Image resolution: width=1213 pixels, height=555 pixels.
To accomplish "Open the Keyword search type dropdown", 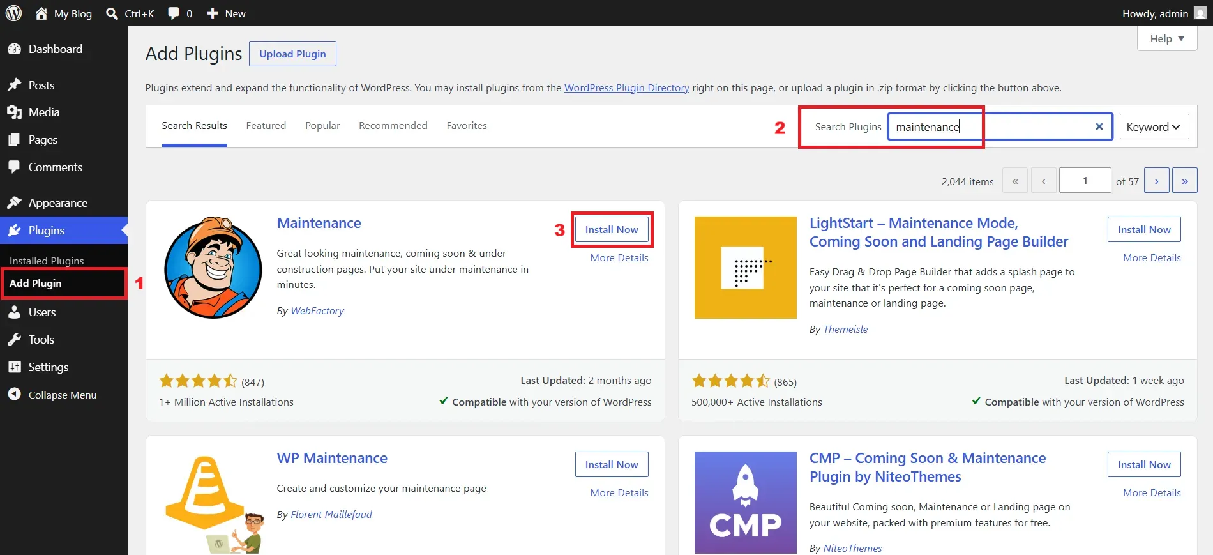I will pyautogui.click(x=1154, y=126).
